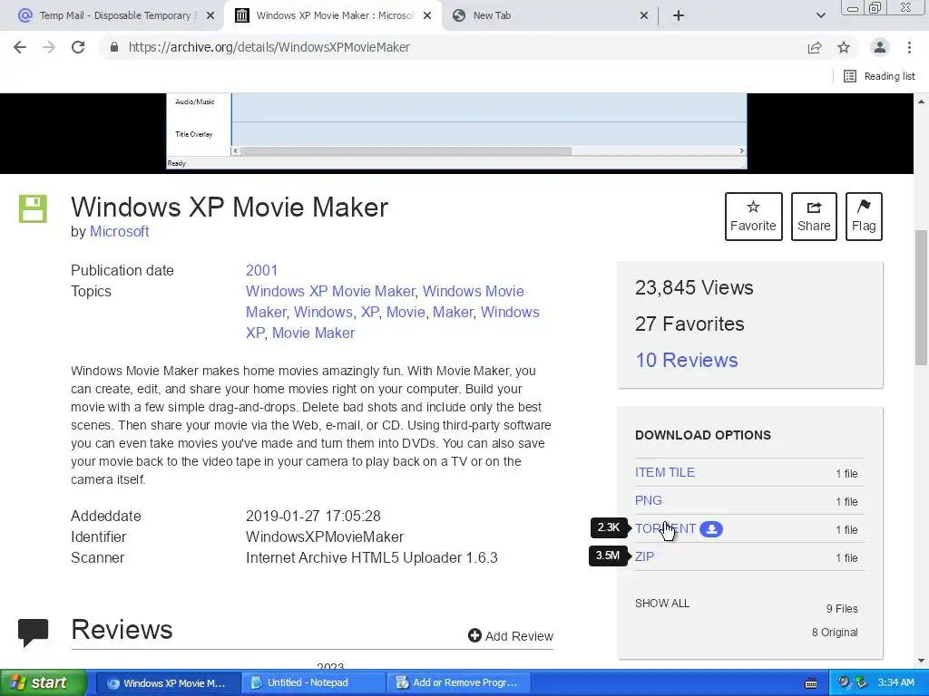Click SHOW ALL download files
Screen dimensions: 929x696
tap(661, 603)
